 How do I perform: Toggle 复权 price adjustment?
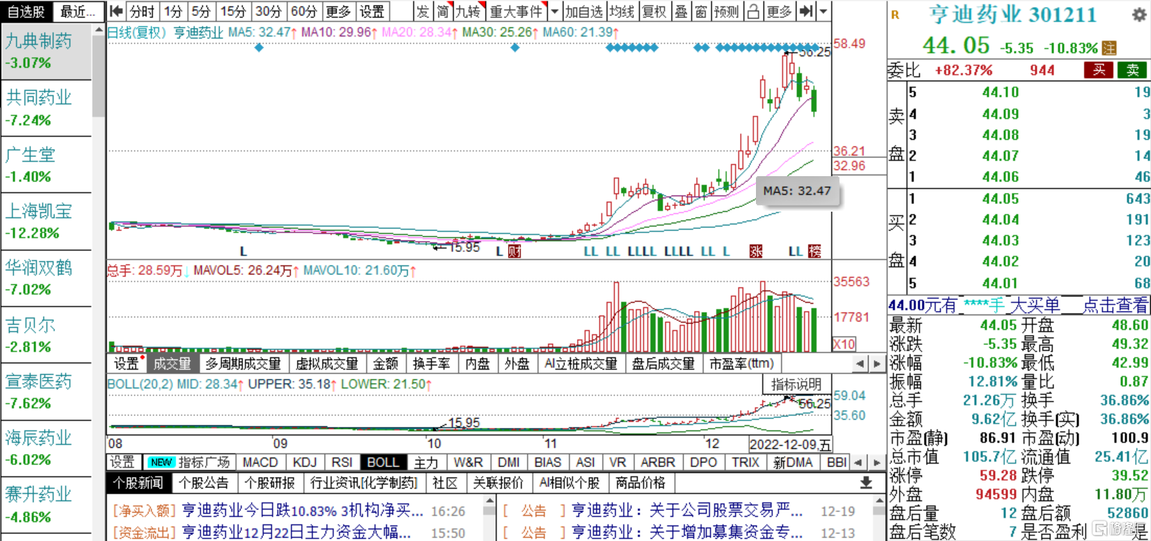click(654, 11)
